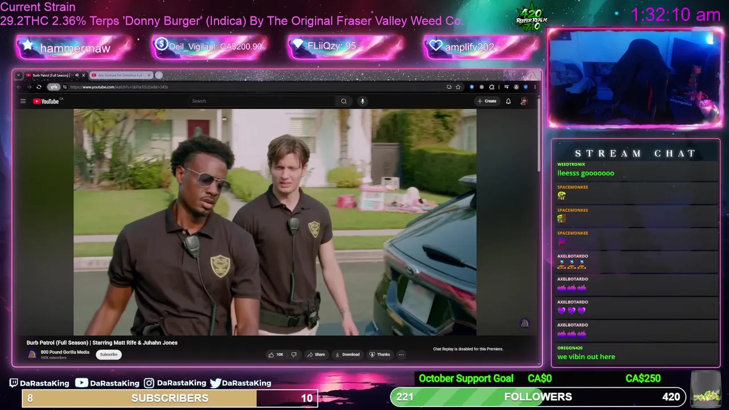The height and width of the screenshot is (410, 729).
Task: Open 800 Pound Gorilla Media channel avatar
Action: [32, 354]
